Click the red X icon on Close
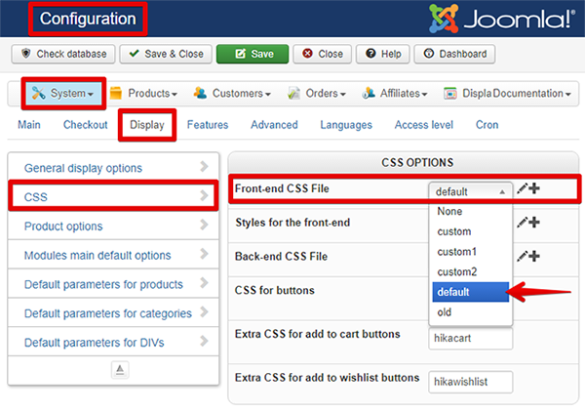Screen dimensions: 585x412 (307, 54)
